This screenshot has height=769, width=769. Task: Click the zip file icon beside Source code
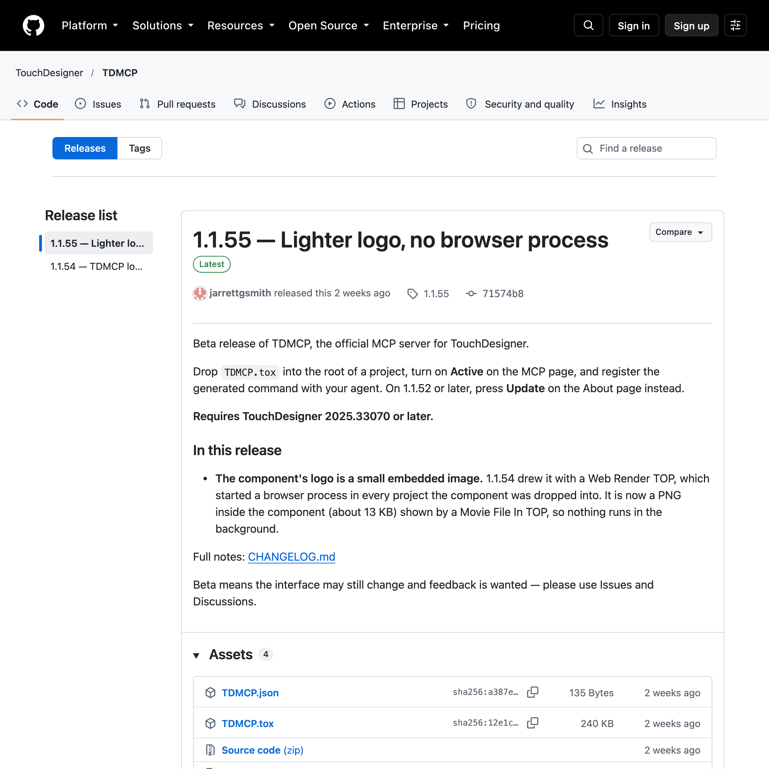[x=210, y=750]
